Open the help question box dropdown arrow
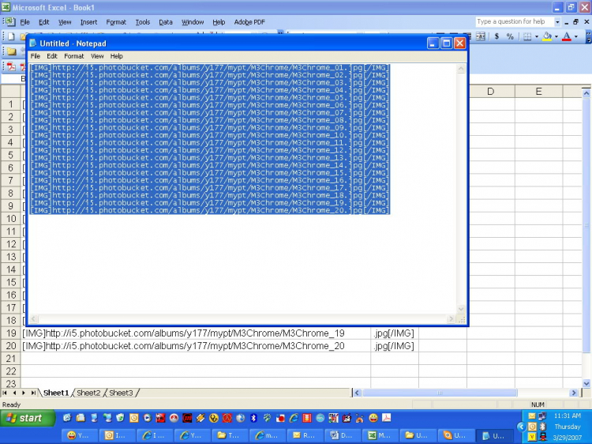Screen dimensions: 592x444 pyautogui.click(x=557, y=22)
